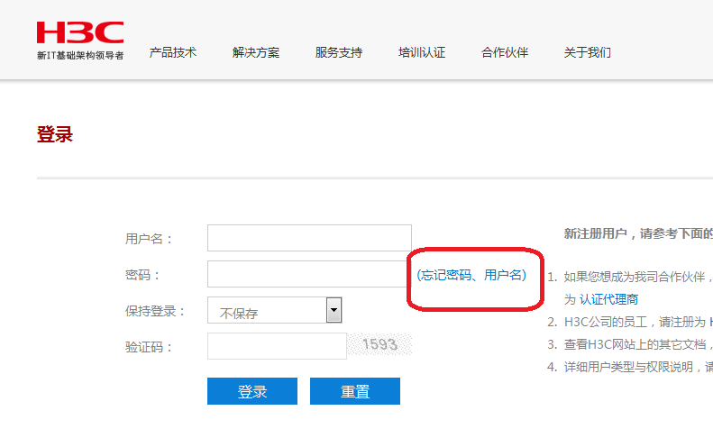The height and width of the screenshot is (438, 713).
Task: Open the 产品技术 menu
Action: coord(172,52)
